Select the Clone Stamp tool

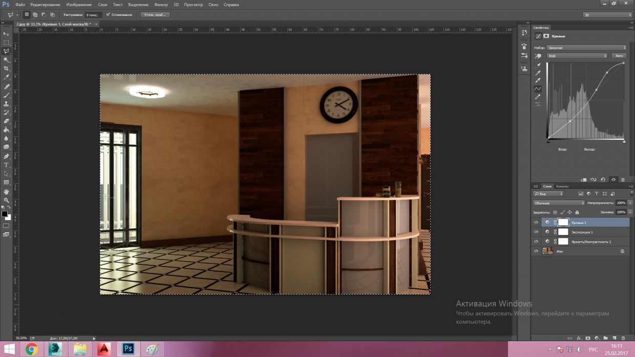pos(7,104)
